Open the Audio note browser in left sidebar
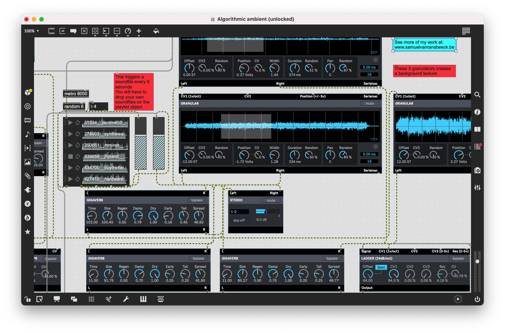 pos(28,134)
